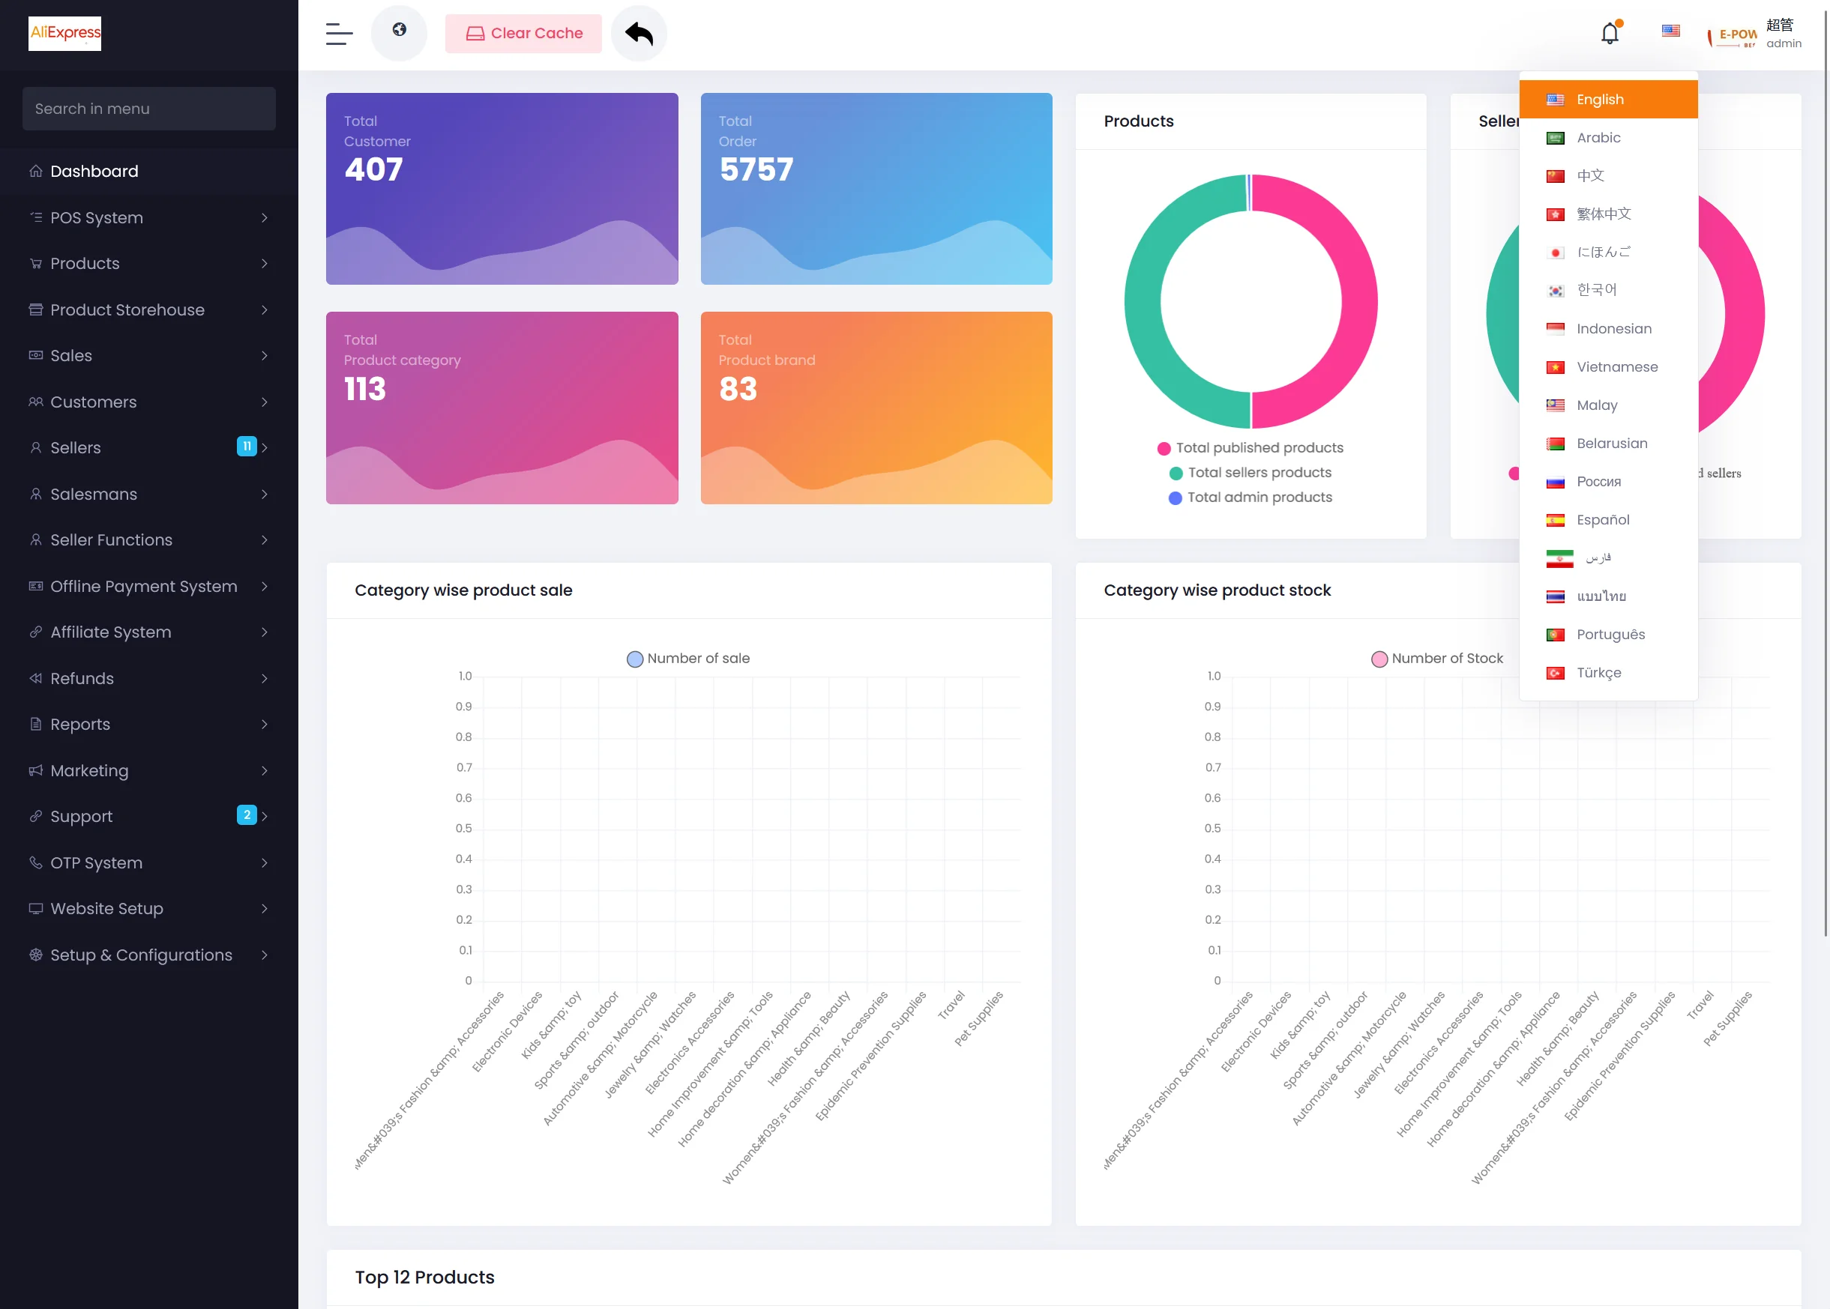The width and height of the screenshot is (1830, 1309).
Task: Click the AliExpress logo
Action: (65, 33)
